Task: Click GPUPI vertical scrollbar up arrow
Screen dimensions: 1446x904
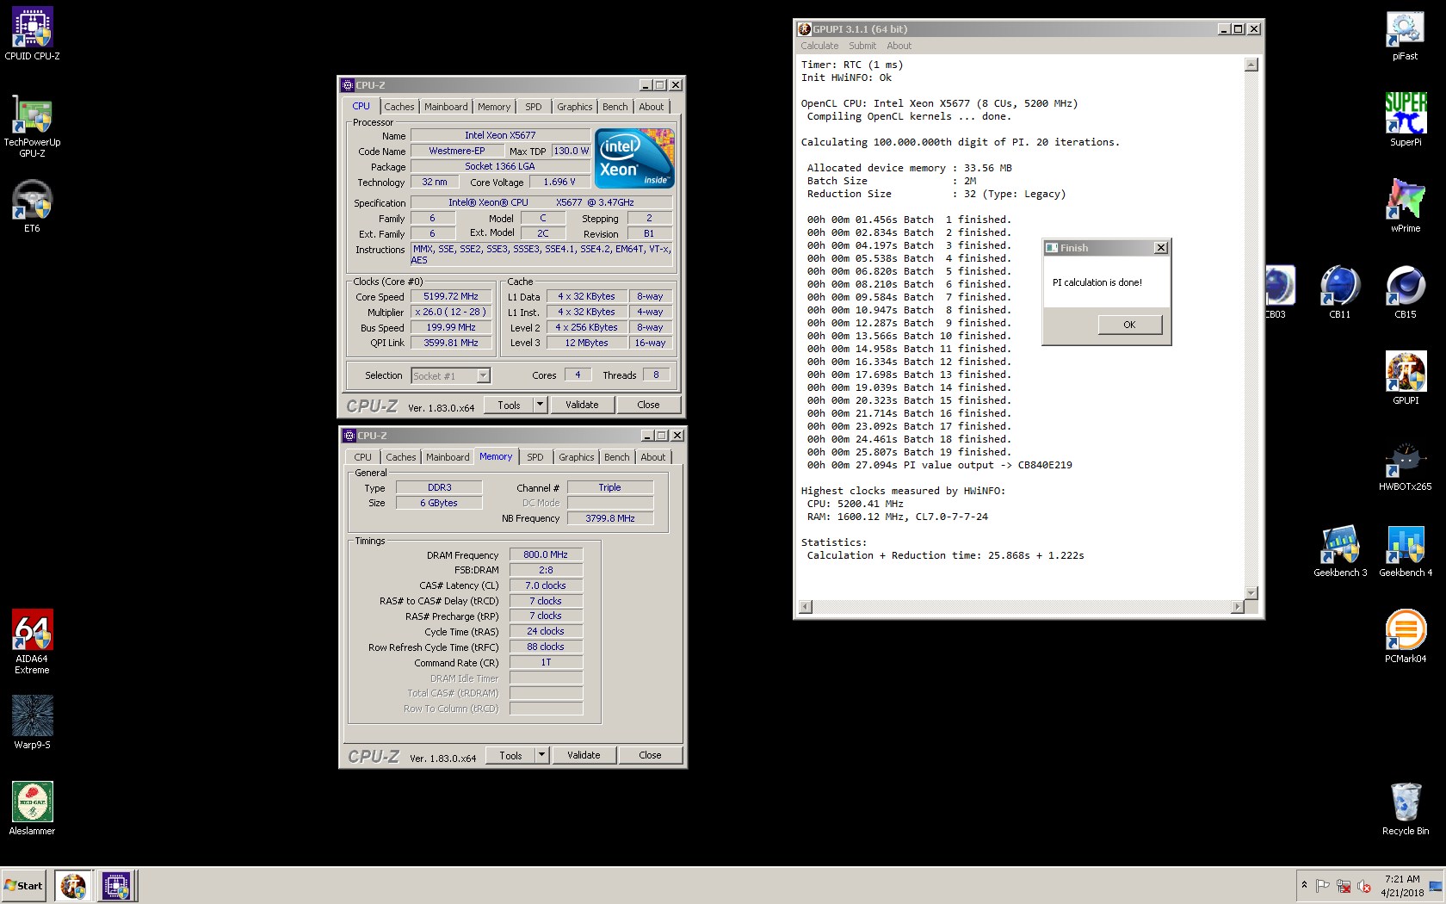Action: tap(1251, 65)
